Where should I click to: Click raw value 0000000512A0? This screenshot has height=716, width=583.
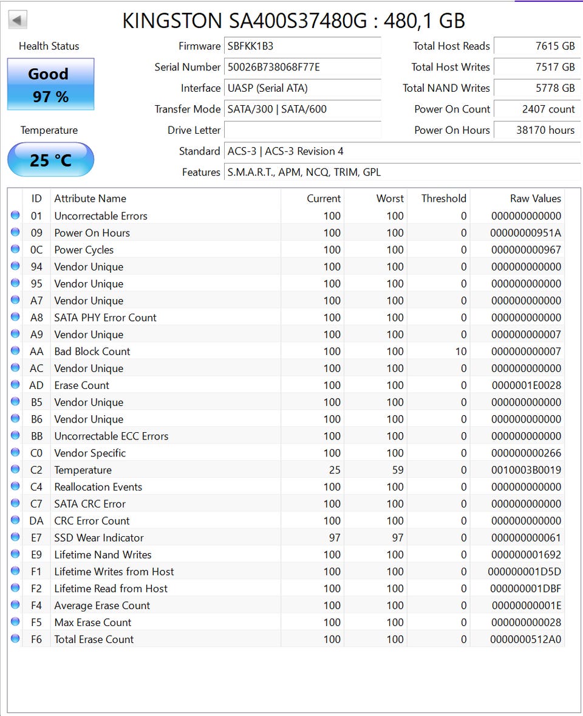coord(525,639)
